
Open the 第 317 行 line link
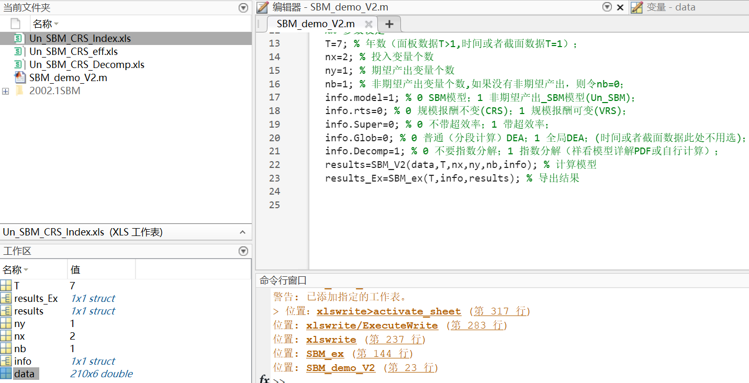click(x=500, y=311)
